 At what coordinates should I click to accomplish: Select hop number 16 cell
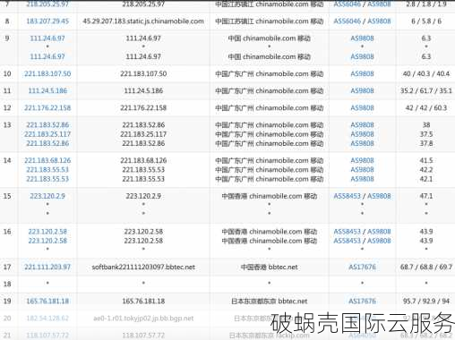tap(7, 232)
